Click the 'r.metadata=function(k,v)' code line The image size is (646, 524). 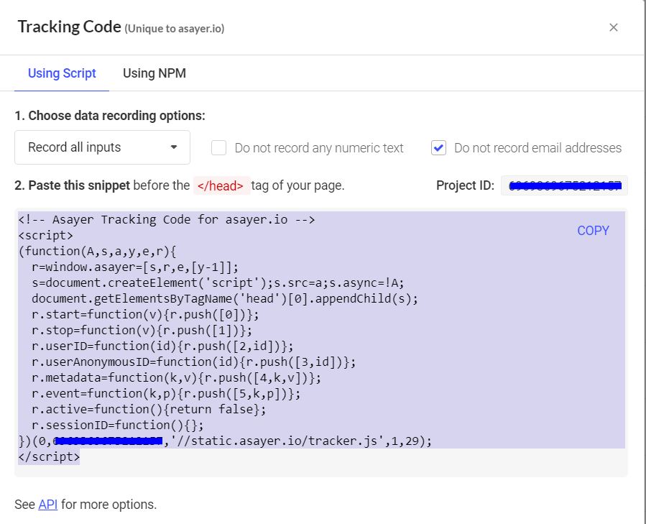pos(176,377)
